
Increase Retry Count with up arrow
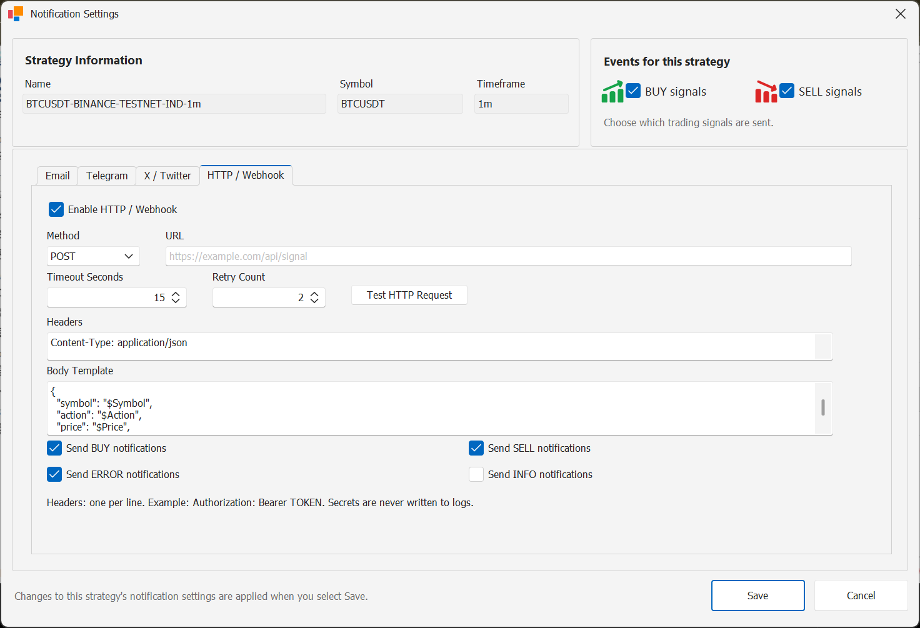(314, 294)
